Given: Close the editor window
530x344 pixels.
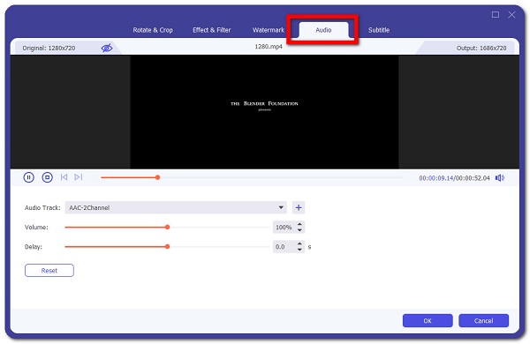Looking at the screenshot, I should coord(511,14).
